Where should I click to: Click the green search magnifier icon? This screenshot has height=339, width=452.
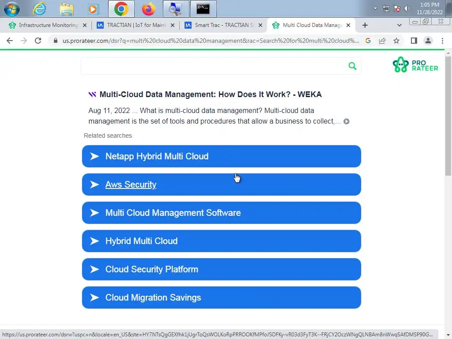pos(352,66)
